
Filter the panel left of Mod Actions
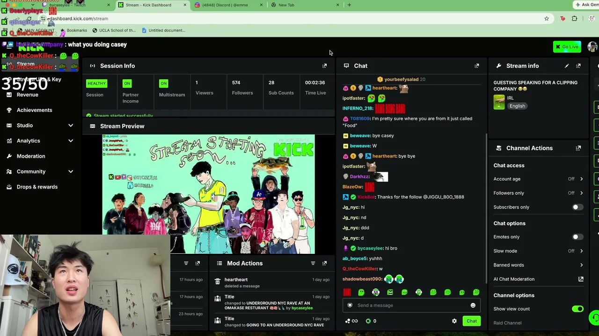[x=186, y=263]
